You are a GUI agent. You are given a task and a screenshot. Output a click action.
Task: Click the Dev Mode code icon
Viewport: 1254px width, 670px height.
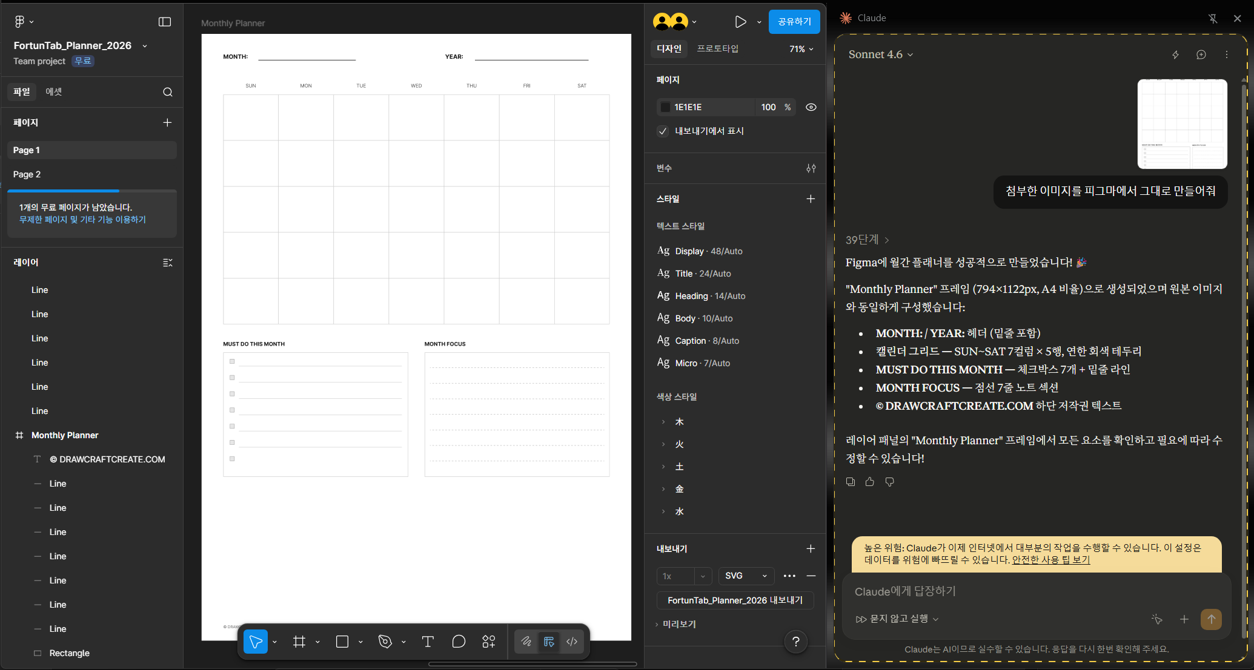[x=572, y=642]
